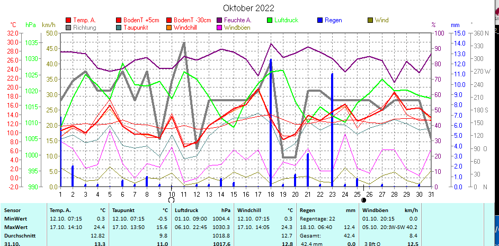Click the Regen table column header
The width and height of the screenshot is (499, 246).
307,210
